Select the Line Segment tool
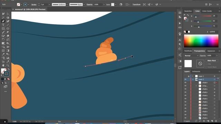Viewport: 221px width, 124px height. pos(8,25)
